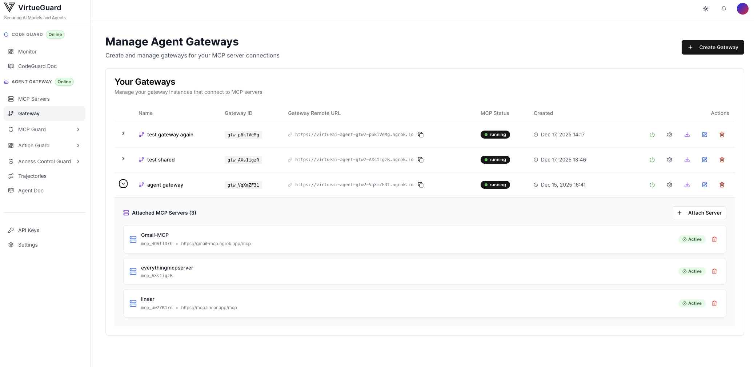The height and width of the screenshot is (367, 754).
Task: Toggle dark mode with the sun icon
Action: coord(705,8)
